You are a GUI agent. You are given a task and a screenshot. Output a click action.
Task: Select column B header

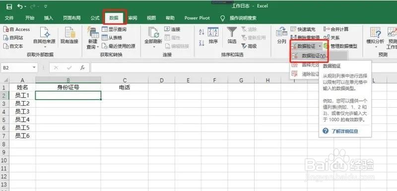[68, 80]
